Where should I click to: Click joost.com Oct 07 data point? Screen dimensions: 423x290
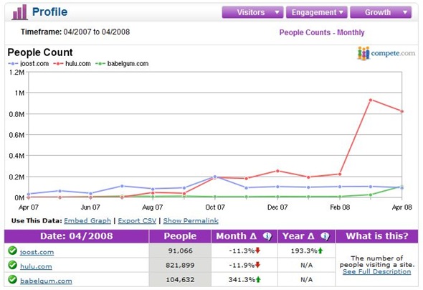click(215, 177)
